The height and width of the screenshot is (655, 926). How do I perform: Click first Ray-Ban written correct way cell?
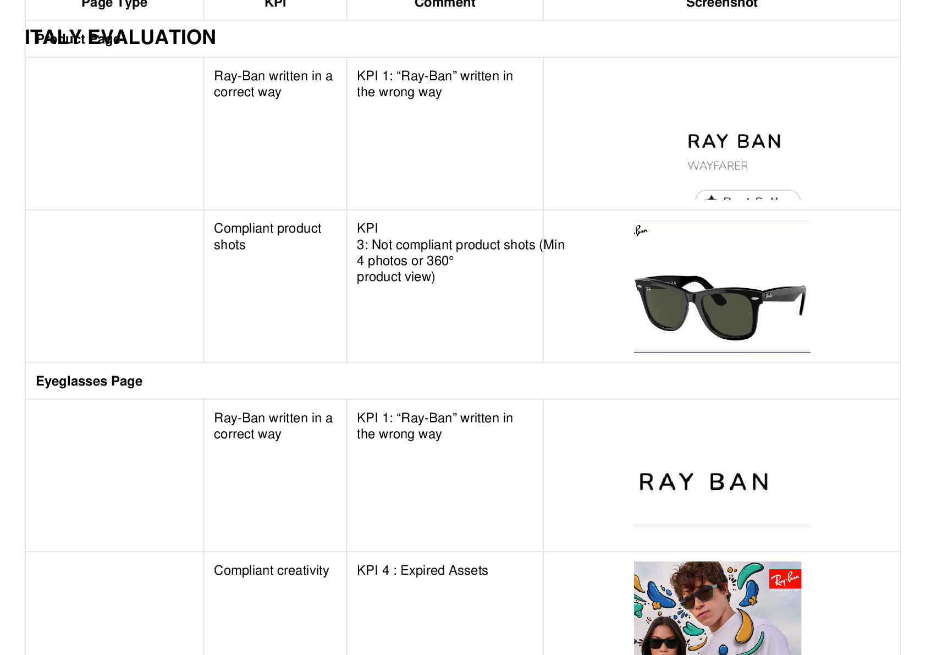click(273, 84)
